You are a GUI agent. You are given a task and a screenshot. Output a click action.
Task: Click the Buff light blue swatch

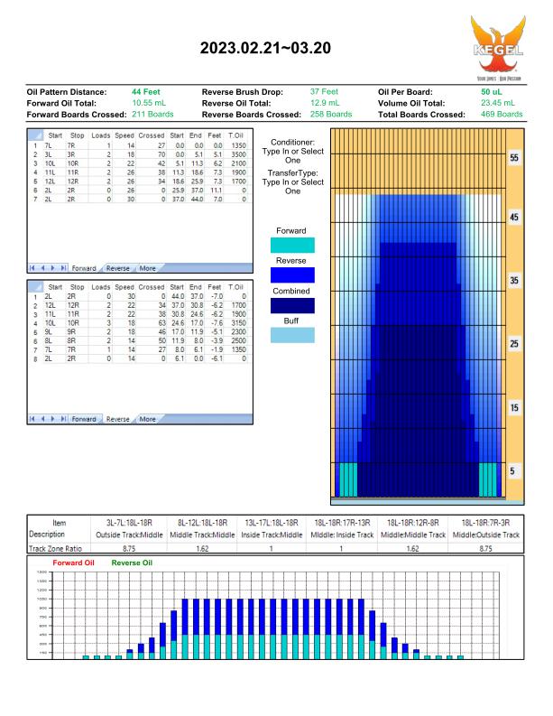292,335
